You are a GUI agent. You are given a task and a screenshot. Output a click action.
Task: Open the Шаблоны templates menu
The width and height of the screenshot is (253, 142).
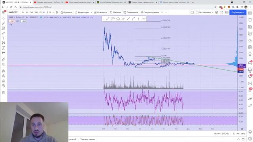[115, 12]
